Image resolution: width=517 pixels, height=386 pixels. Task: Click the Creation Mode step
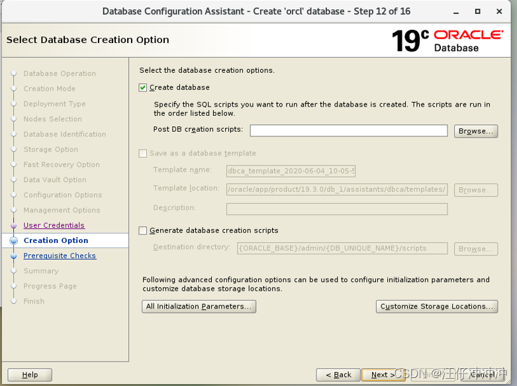coord(50,89)
